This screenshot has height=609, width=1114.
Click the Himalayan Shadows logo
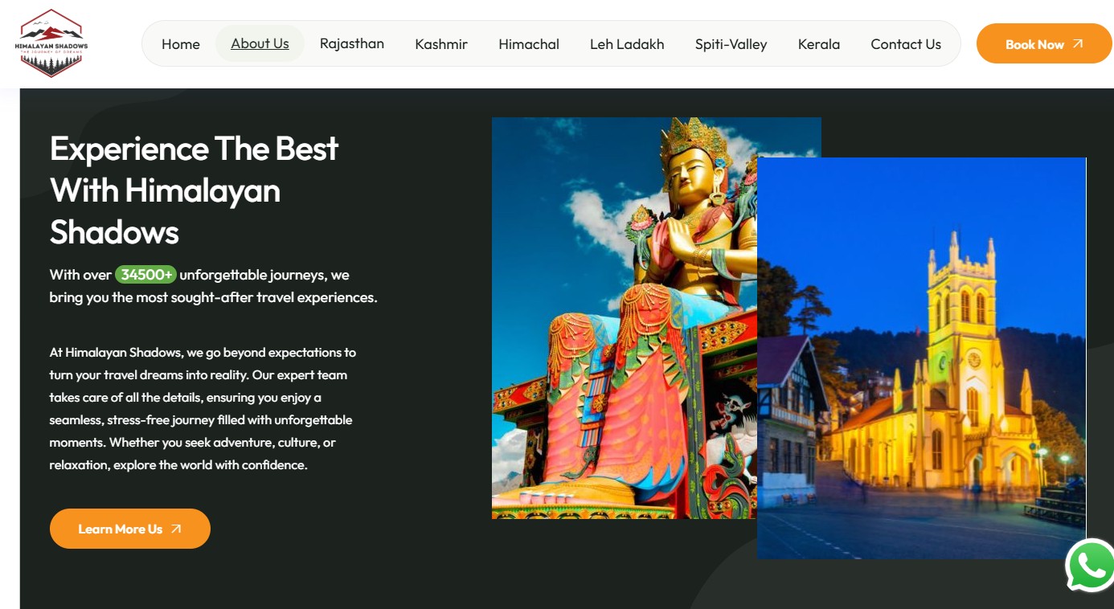(51, 43)
